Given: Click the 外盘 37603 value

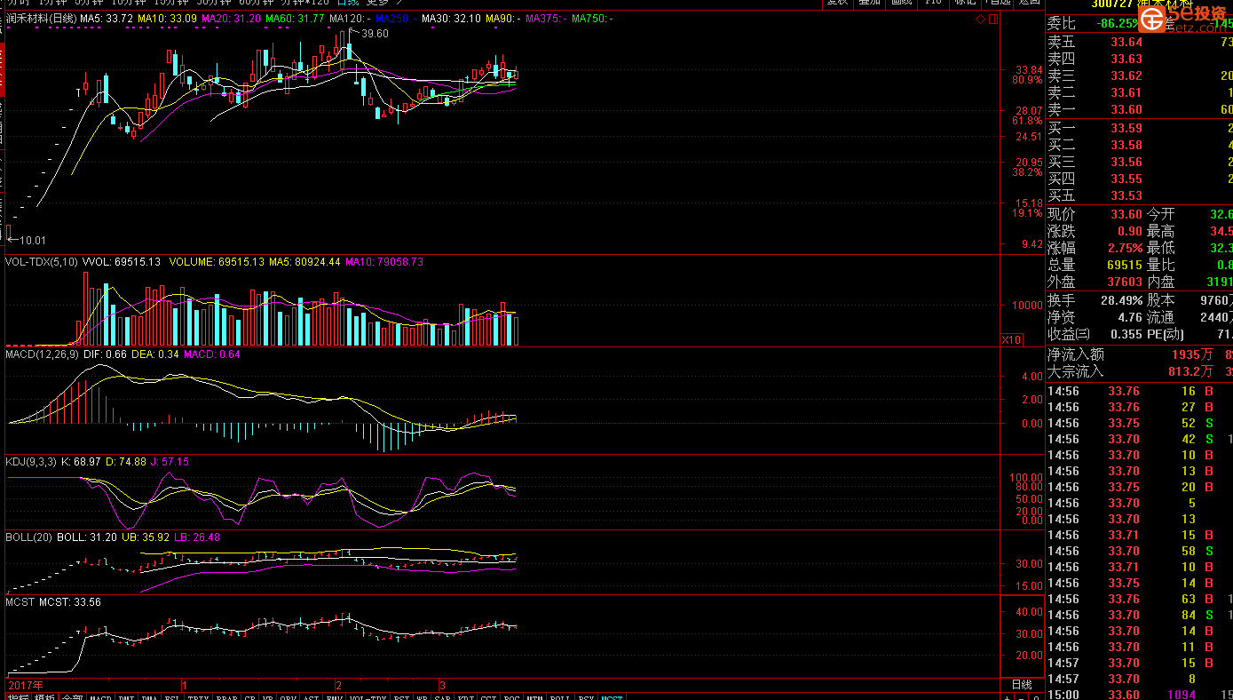Looking at the screenshot, I should 1125,282.
